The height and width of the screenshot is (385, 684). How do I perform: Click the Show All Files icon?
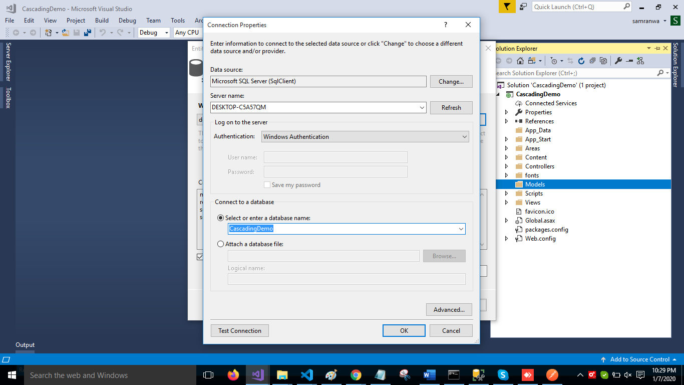[603, 61]
